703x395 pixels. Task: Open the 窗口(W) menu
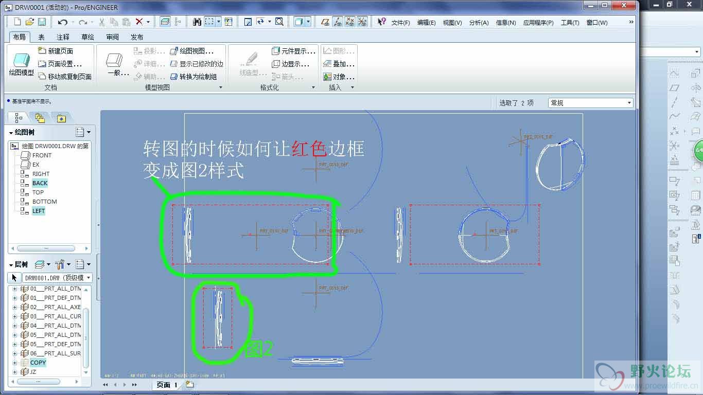coord(597,23)
